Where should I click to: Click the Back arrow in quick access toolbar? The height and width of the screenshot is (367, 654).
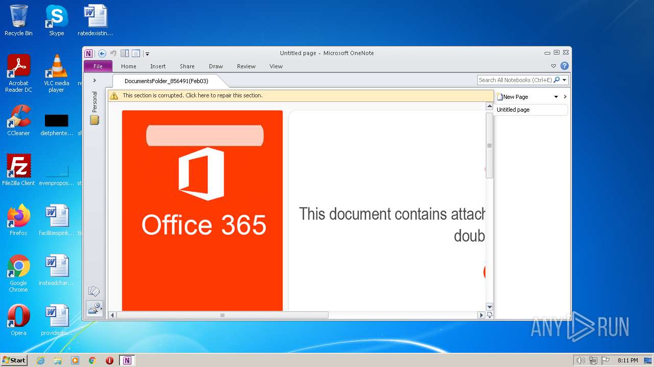pyautogui.click(x=102, y=54)
